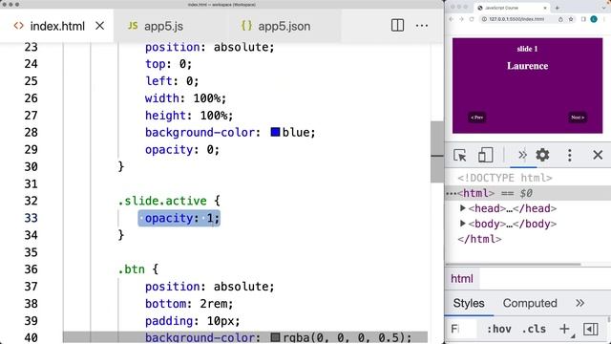
Task: Open DevTools settings gear
Action: [542, 155]
